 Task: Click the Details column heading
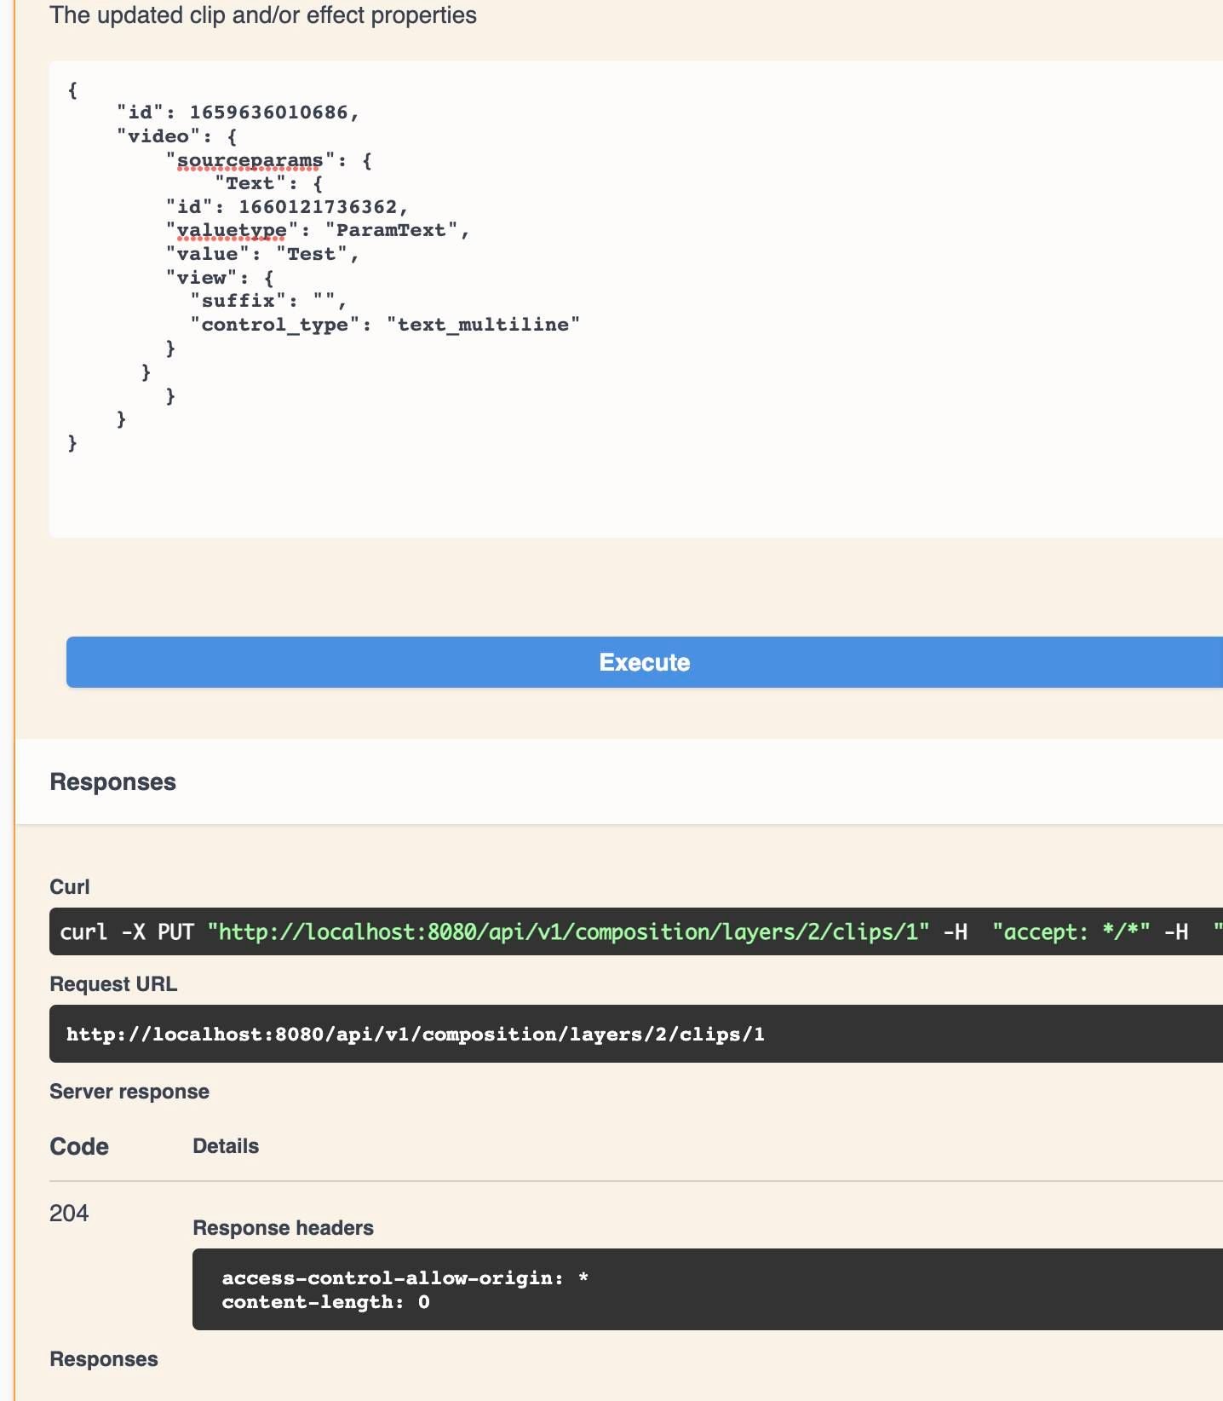(226, 1146)
